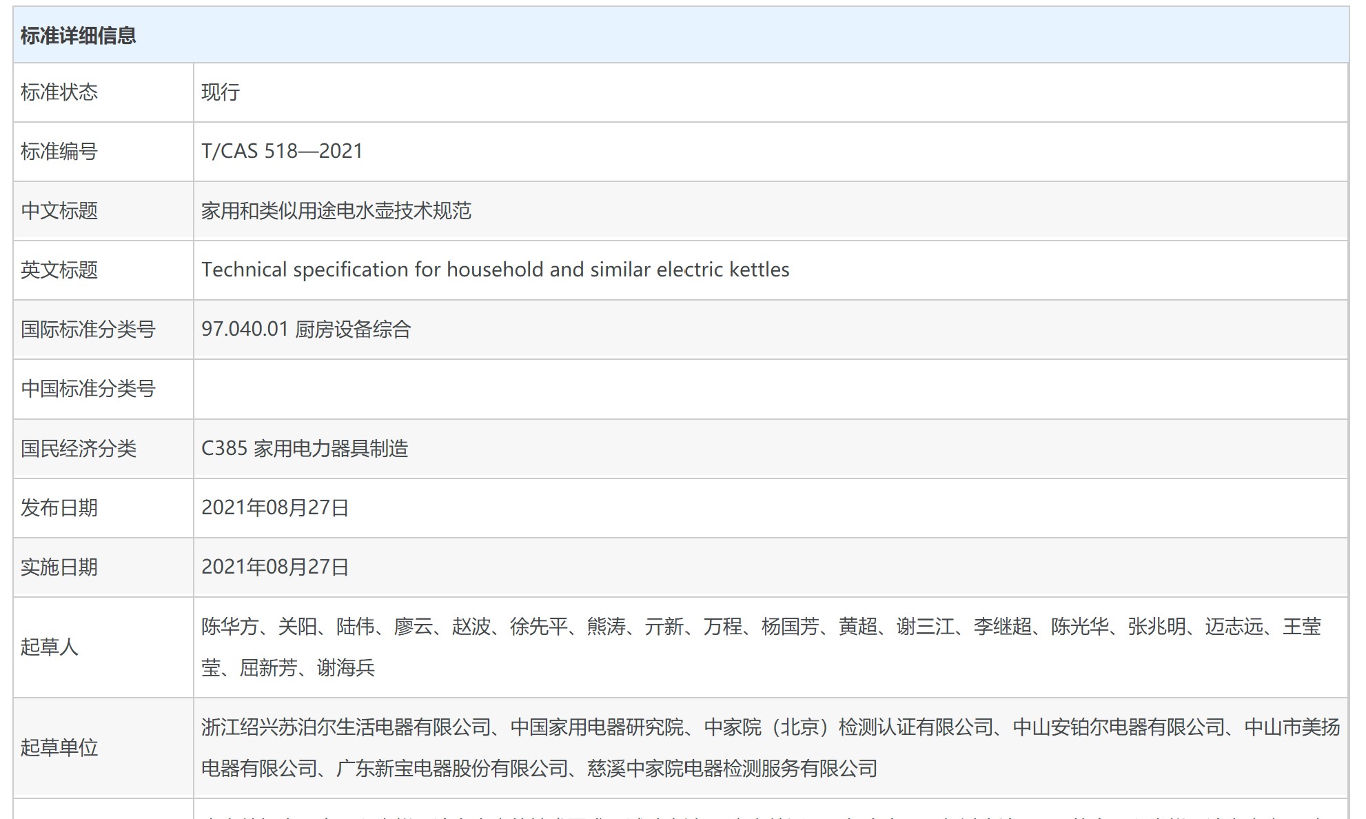The width and height of the screenshot is (1366, 819).
Task: Click the 起草单位 label cell
Action: pyautogui.click(x=59, y=748)
